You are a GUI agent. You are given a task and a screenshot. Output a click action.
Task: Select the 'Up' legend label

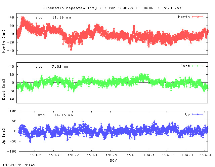pos(187,114)
